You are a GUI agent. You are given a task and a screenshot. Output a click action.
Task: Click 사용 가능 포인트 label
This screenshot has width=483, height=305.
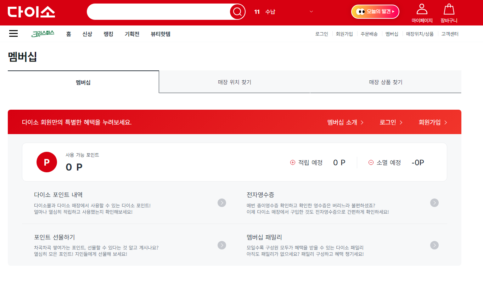point(82,155)
